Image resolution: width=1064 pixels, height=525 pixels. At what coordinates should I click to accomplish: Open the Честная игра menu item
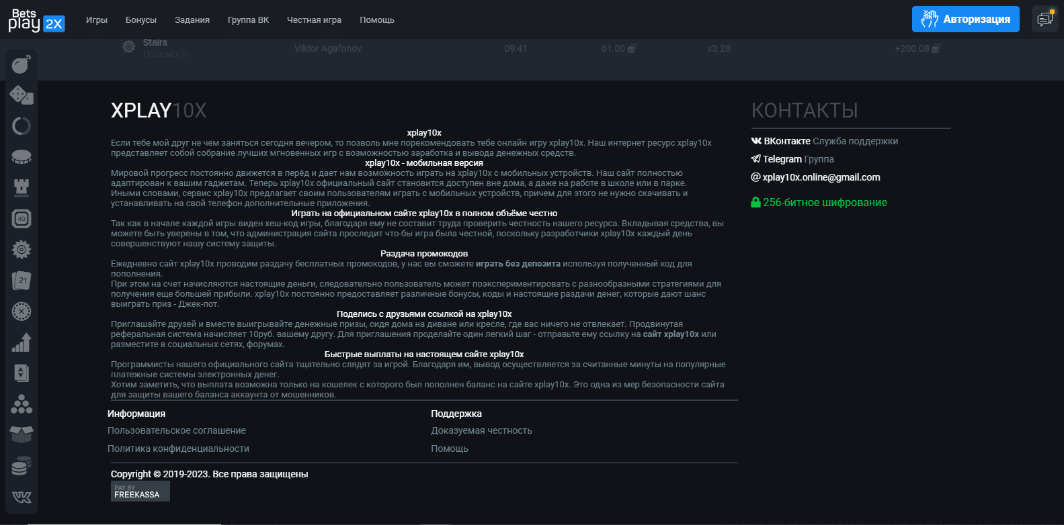point(314,19)
